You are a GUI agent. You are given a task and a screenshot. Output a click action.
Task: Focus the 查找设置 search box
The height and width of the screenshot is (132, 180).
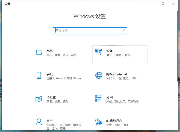[x=90, y=31]
